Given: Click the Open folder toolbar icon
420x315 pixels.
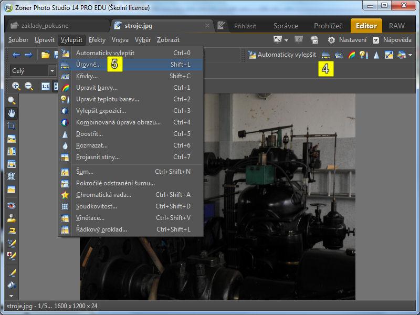Looking at the screenshot, I should click(46, 55).
